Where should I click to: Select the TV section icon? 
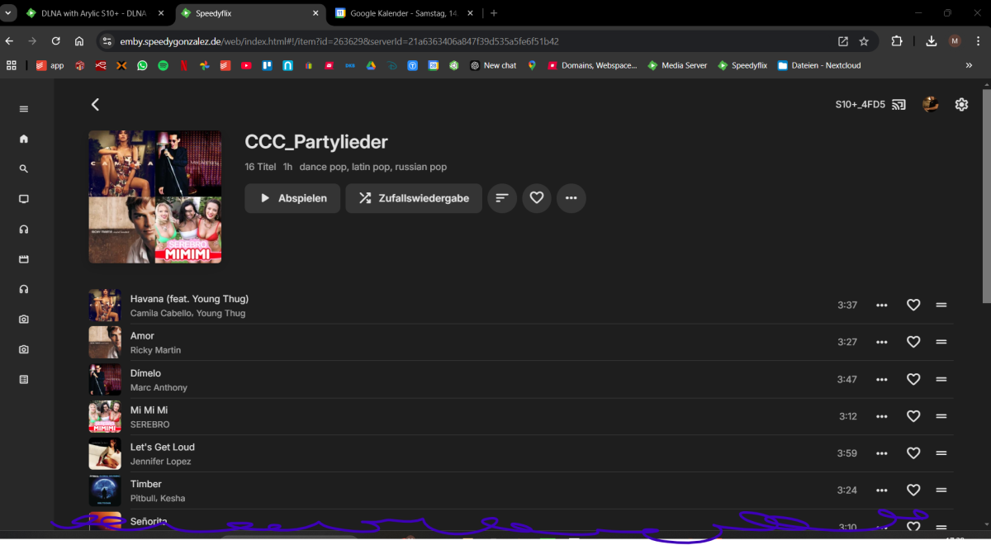pyautogui.click(x=23, y=198)
